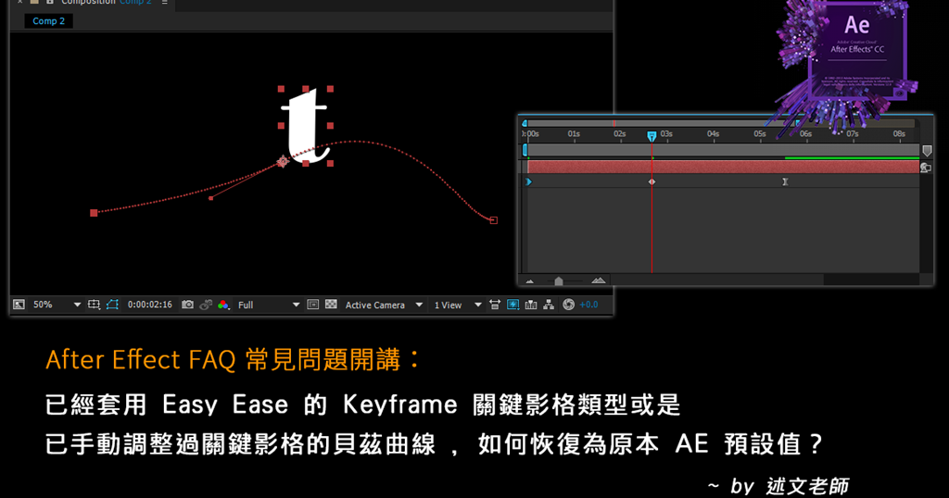Click the Comp marker bin icon
This screenshot has width=949, height=498.
(x=927, y=151)
